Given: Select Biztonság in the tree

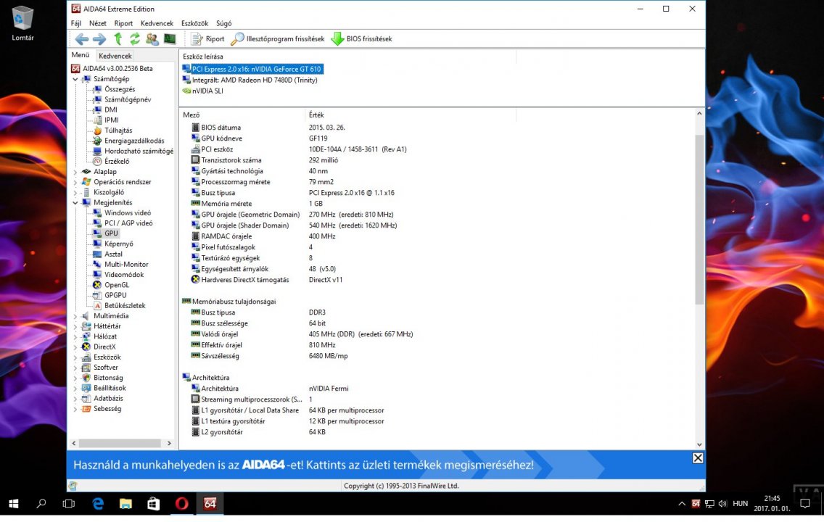Looking at the screenshot, I should (108, 378).
